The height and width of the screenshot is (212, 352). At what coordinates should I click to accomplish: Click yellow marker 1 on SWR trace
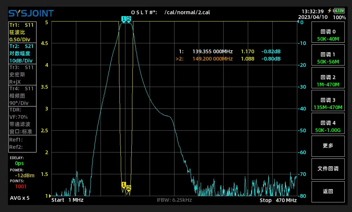(x=124, y=184)
